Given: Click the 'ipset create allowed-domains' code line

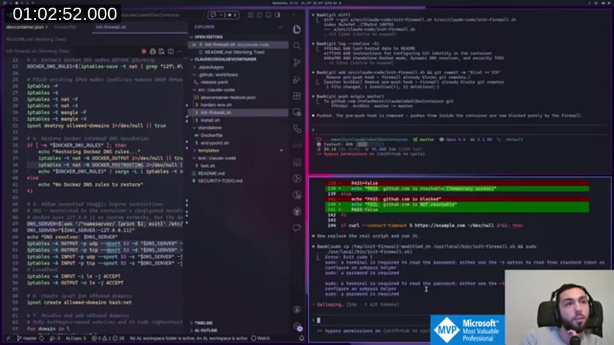Looking at the screenshot, I should tap(79, 302).
